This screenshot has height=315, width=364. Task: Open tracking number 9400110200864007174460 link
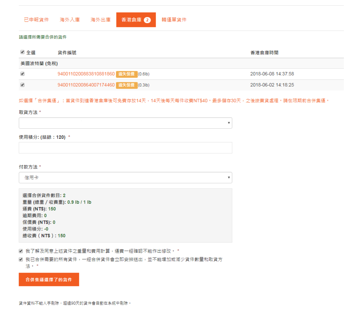click(x=86, y=85)
